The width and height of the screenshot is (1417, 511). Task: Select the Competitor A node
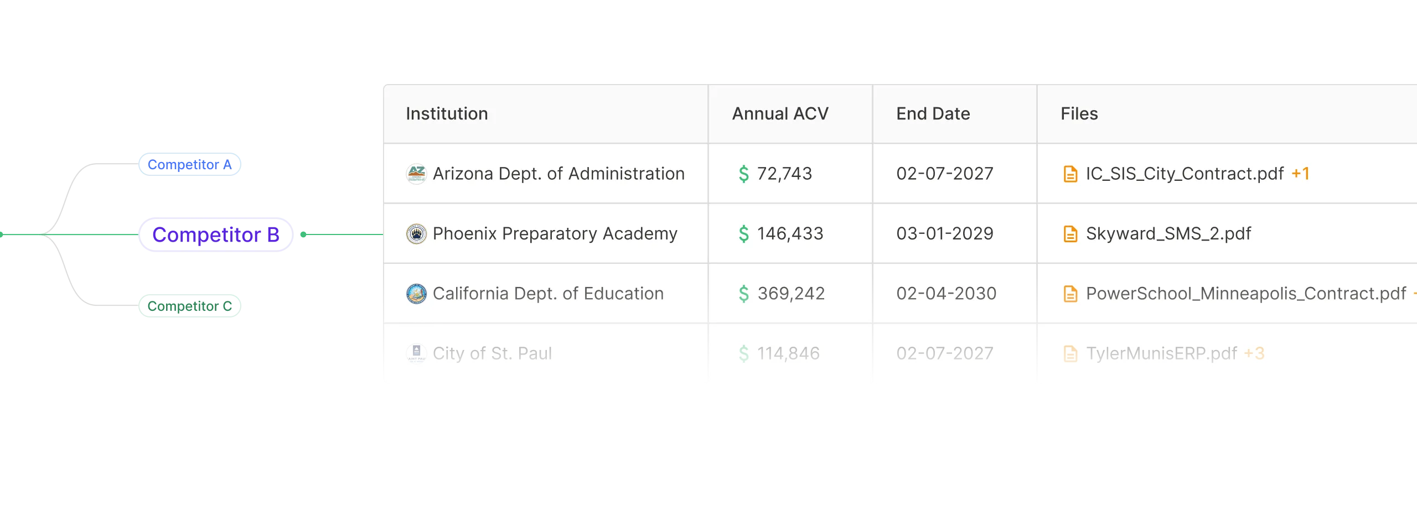coord(191,164)
